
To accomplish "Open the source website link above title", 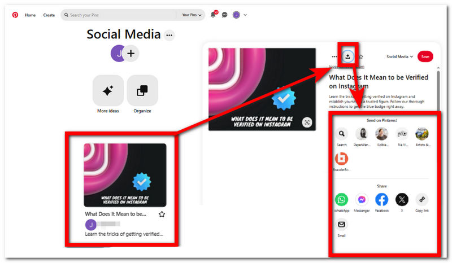I will coord(346,67).
